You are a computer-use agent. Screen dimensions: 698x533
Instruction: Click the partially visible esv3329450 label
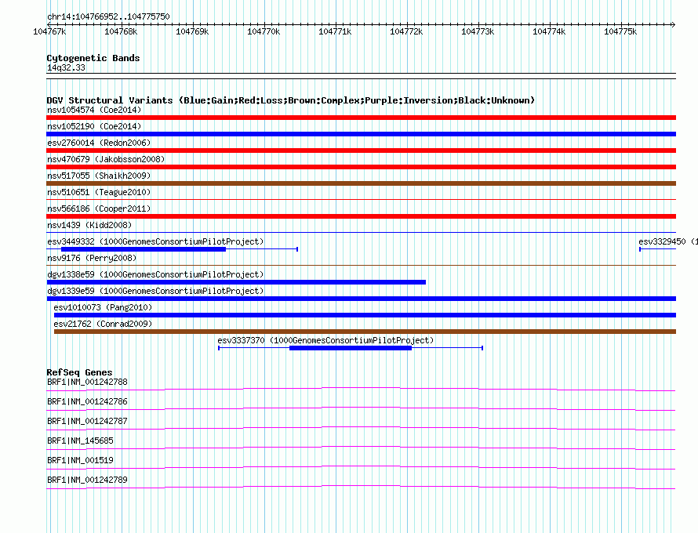click(667, 241)
